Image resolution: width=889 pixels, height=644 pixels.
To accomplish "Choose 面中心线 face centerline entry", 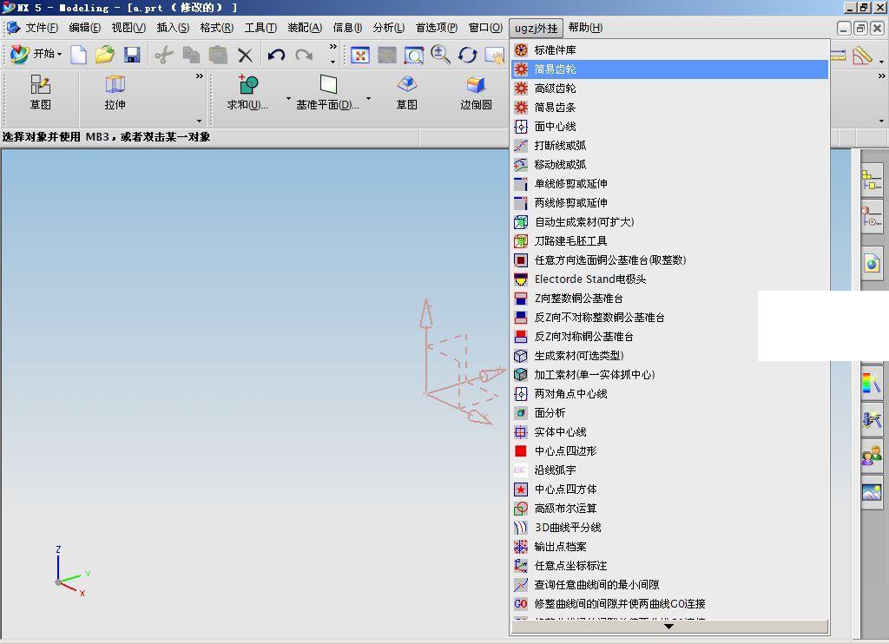I will point(669,127).
